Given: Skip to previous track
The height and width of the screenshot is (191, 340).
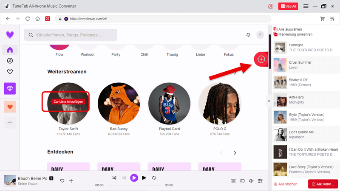Looking at the screenshot, I should click(124, 178).
